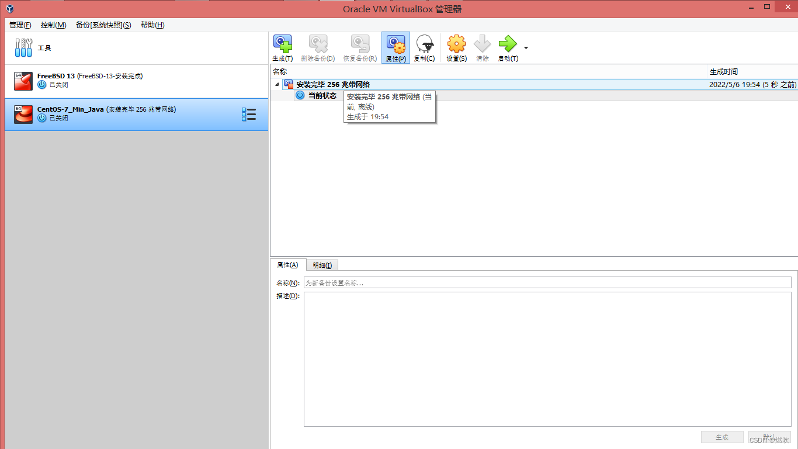
Task: Collapse the 安装完毕 256 兆带网络 snapshot tree
Action: (x=277, y=85)
